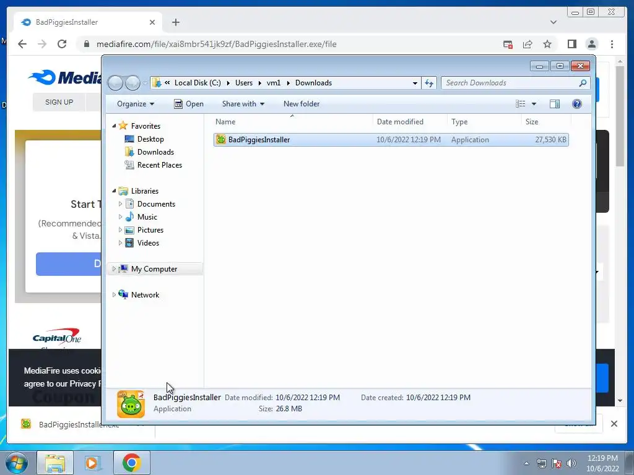Click the Local Disk (C:) breadcrumb
Image resolution: width=634 pixels, height=475 pixels.
[x=198, y=83]
